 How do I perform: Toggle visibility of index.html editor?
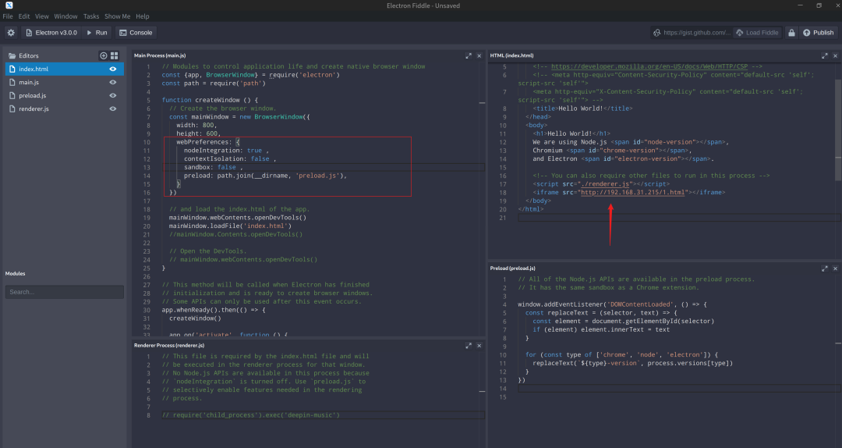tap(113, 69)
